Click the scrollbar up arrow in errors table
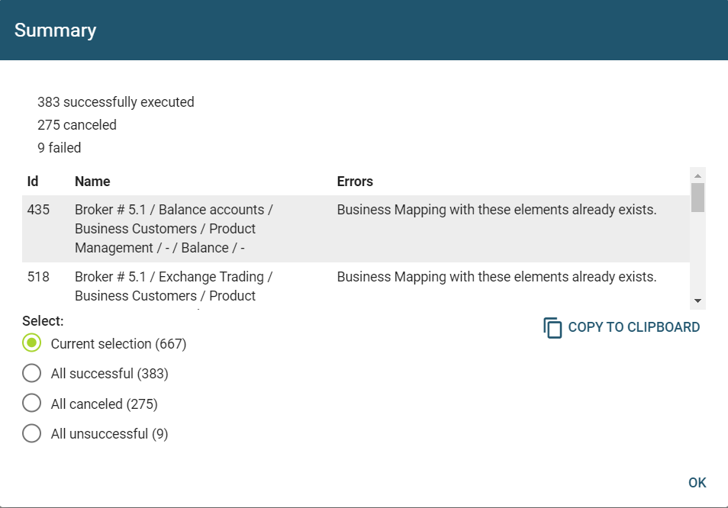This screenshot has height=508, width=728. [x=697, y=176]
